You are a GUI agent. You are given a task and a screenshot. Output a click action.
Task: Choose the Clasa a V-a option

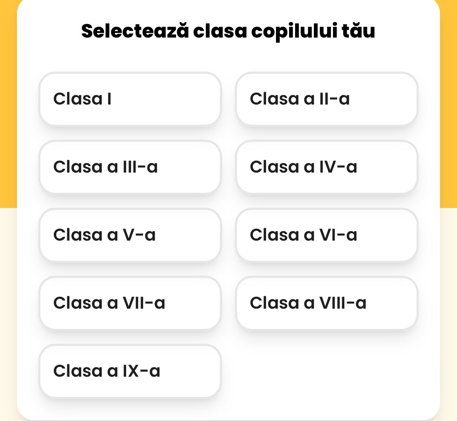coord(130,235)
